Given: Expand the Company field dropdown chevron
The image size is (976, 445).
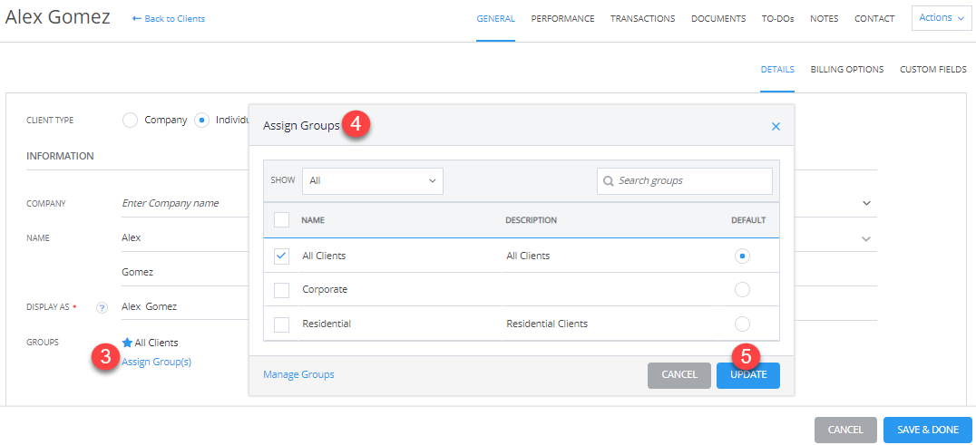Looking at the screenshot, I should pos(866,203).
